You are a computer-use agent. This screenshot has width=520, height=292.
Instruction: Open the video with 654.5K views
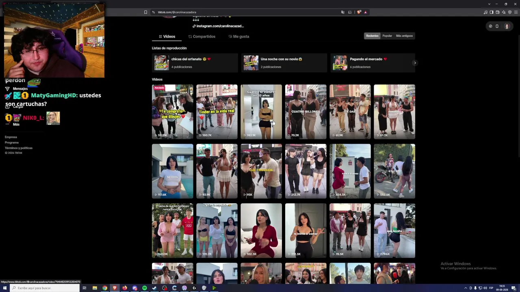(350, 171)
